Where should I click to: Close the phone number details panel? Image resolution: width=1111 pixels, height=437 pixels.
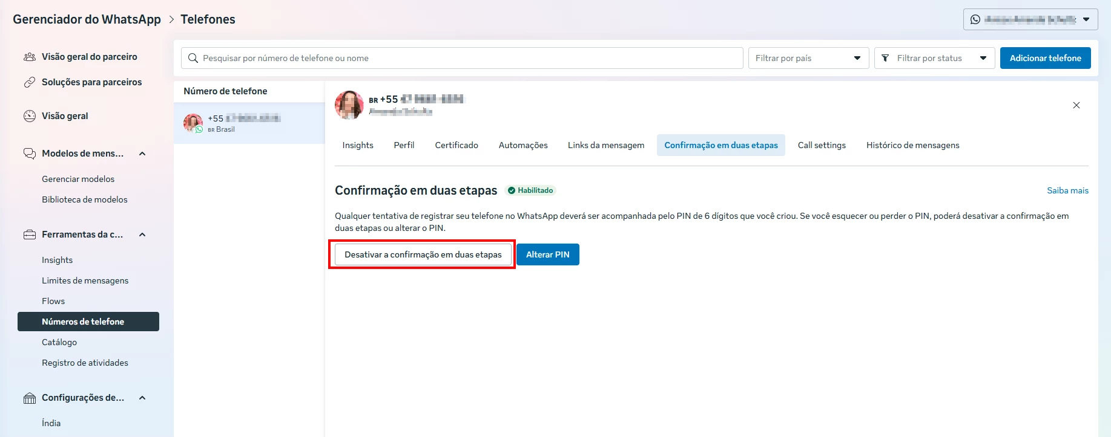[x=1076, y=105]
